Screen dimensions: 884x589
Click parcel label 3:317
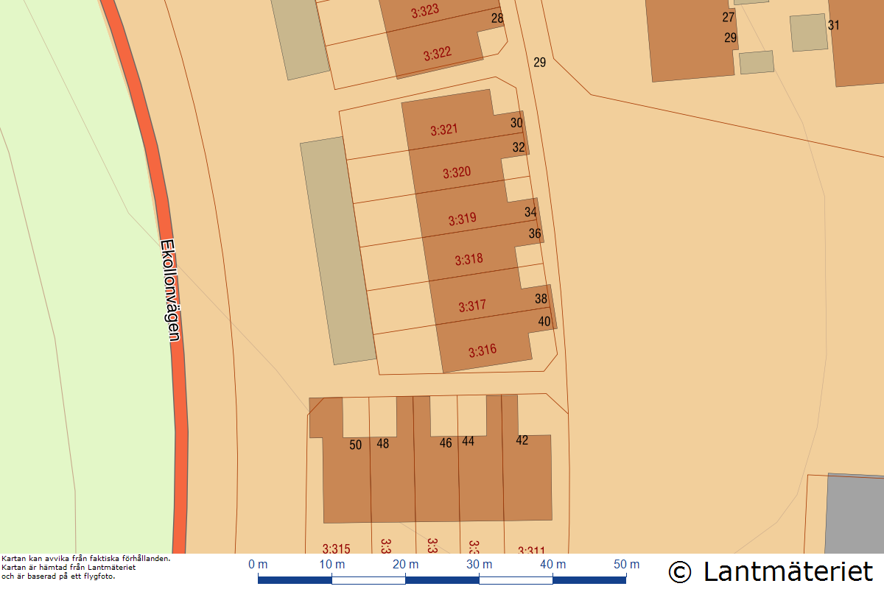(x=472, y=306)
